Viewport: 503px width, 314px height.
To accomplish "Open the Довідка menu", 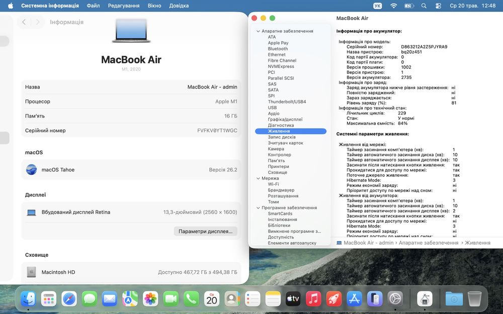I will point(179,6).
